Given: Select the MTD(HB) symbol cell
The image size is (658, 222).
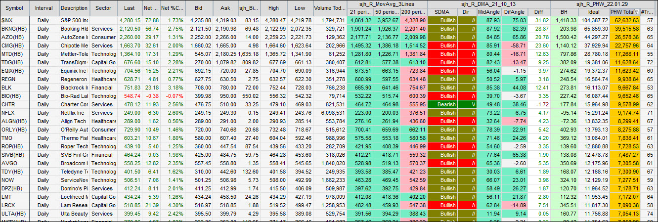Looking at the screenshot, I should 15,54.
